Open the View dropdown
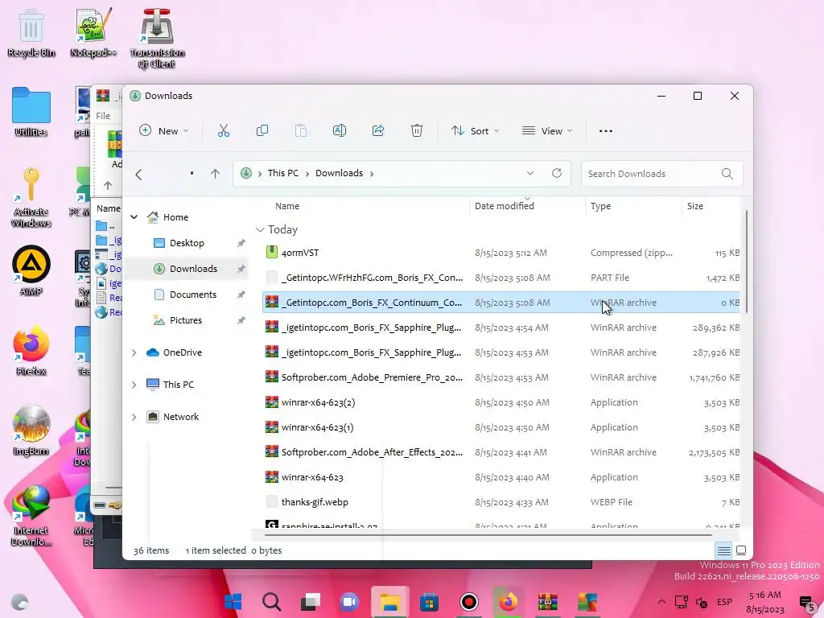Image resolution: width=824 pixels, height=618 pixels. pos(547,131)
